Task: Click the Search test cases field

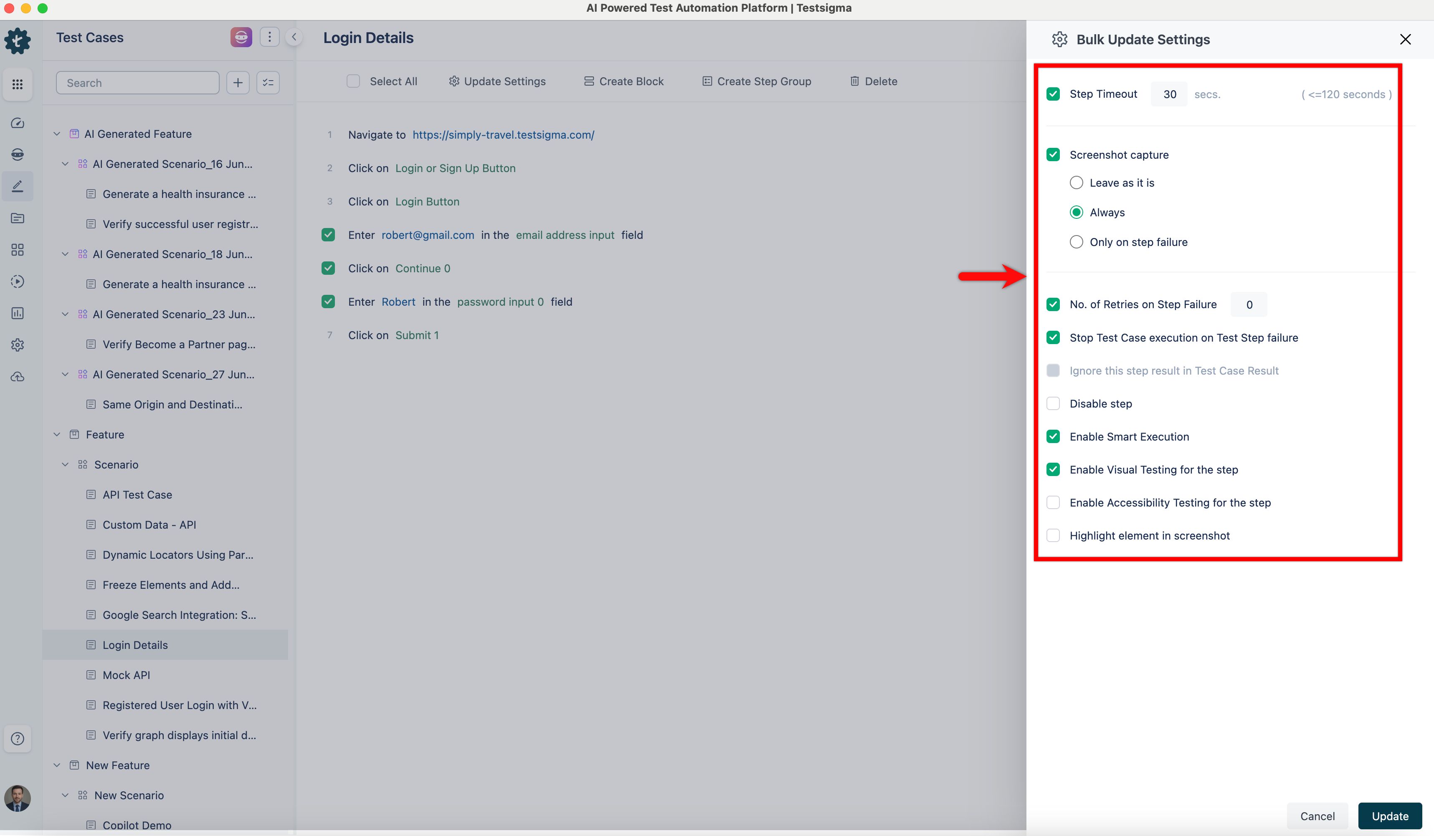Action: pyautogui.click(x=137, y=83)
